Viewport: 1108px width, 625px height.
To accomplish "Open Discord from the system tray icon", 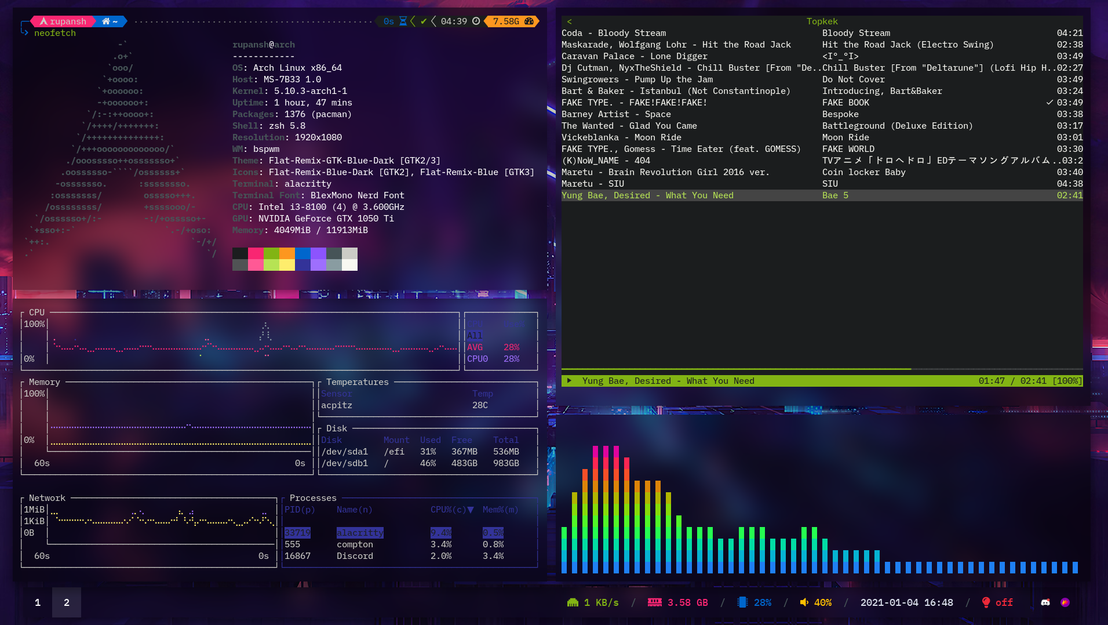I will pos(1045,602).
